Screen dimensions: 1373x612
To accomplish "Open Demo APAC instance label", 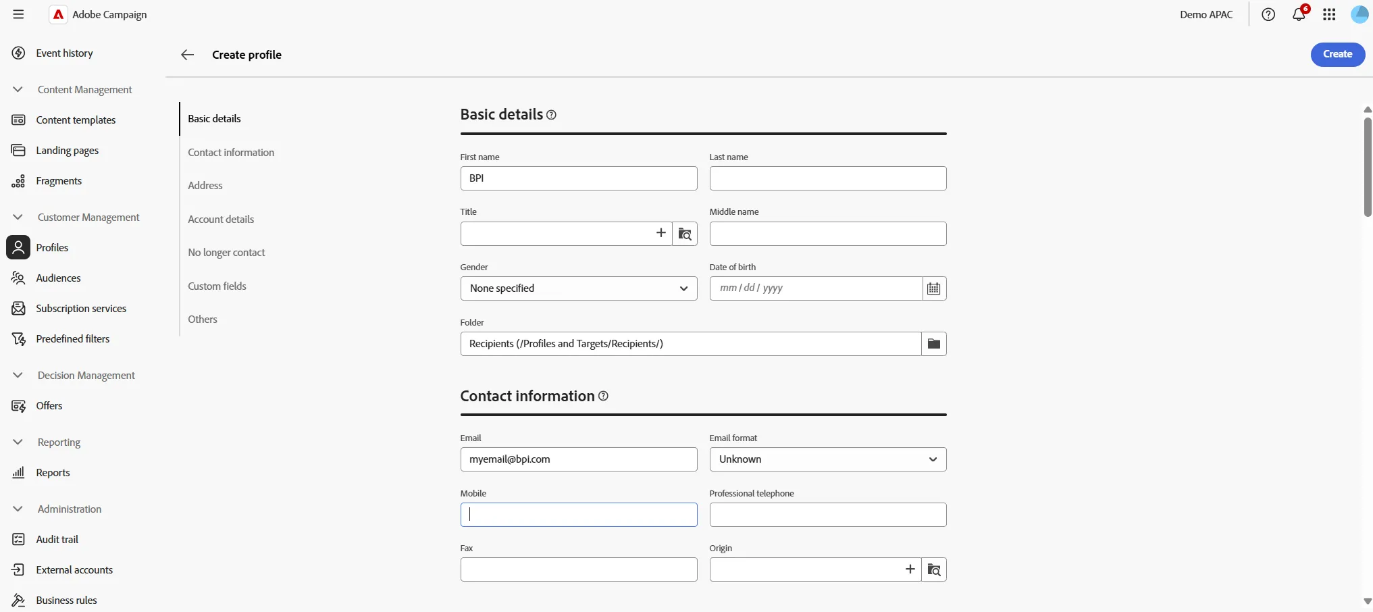I will pos(1206,14).
